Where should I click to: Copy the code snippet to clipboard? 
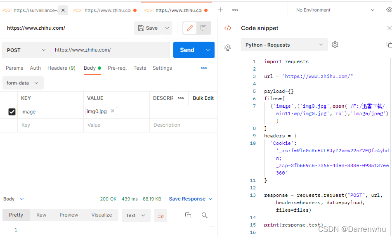(x=388, y=45)
